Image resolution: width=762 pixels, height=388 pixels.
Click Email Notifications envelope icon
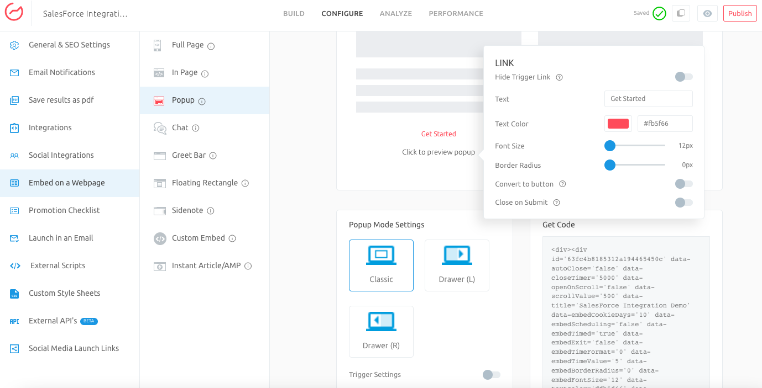[x=15, y=72]
